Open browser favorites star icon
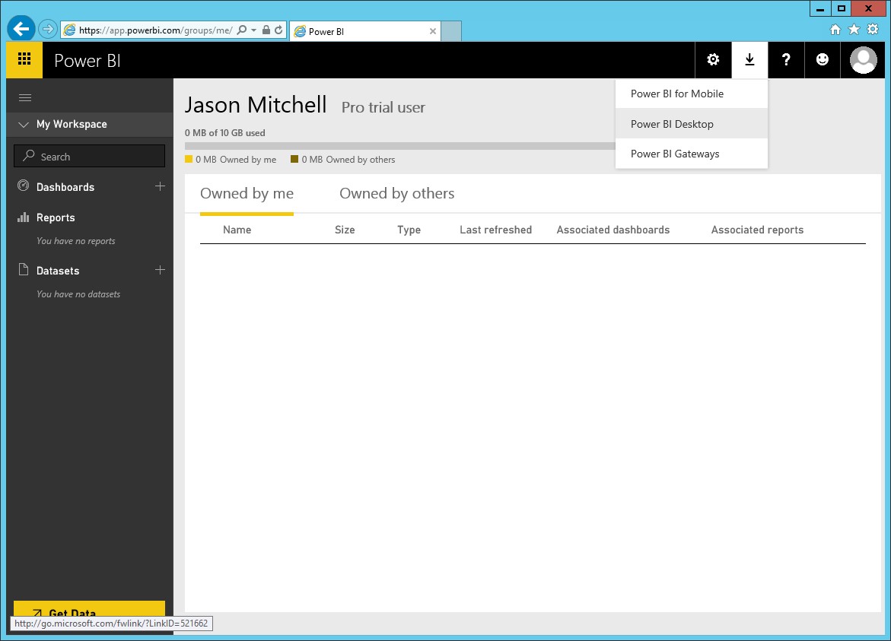 pos(854,30)
